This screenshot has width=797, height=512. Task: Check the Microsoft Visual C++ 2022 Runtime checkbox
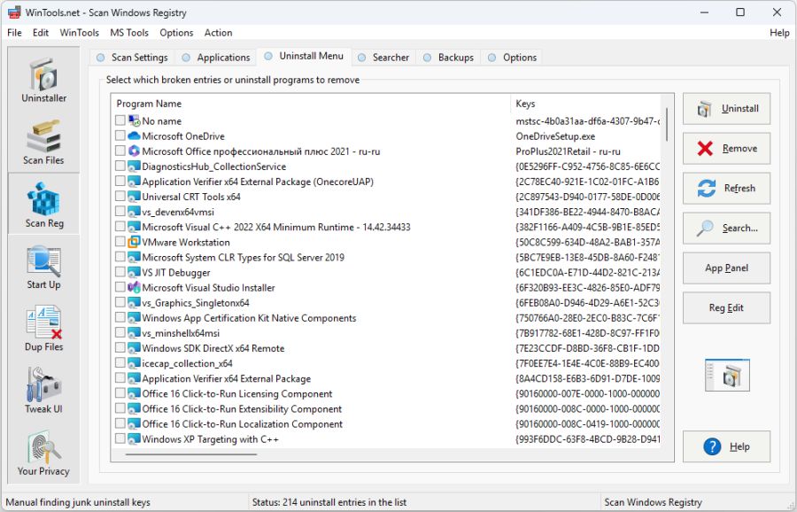coord(120,226)
